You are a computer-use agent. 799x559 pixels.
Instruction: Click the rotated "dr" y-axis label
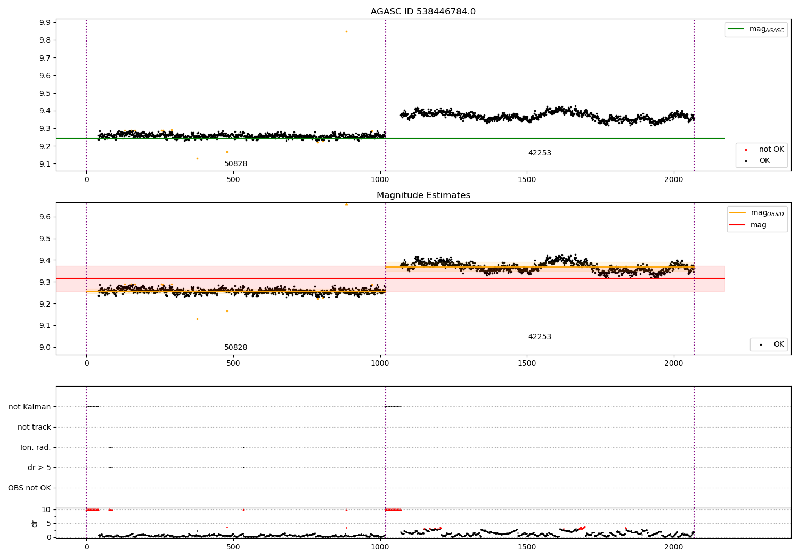coord(35,523)
